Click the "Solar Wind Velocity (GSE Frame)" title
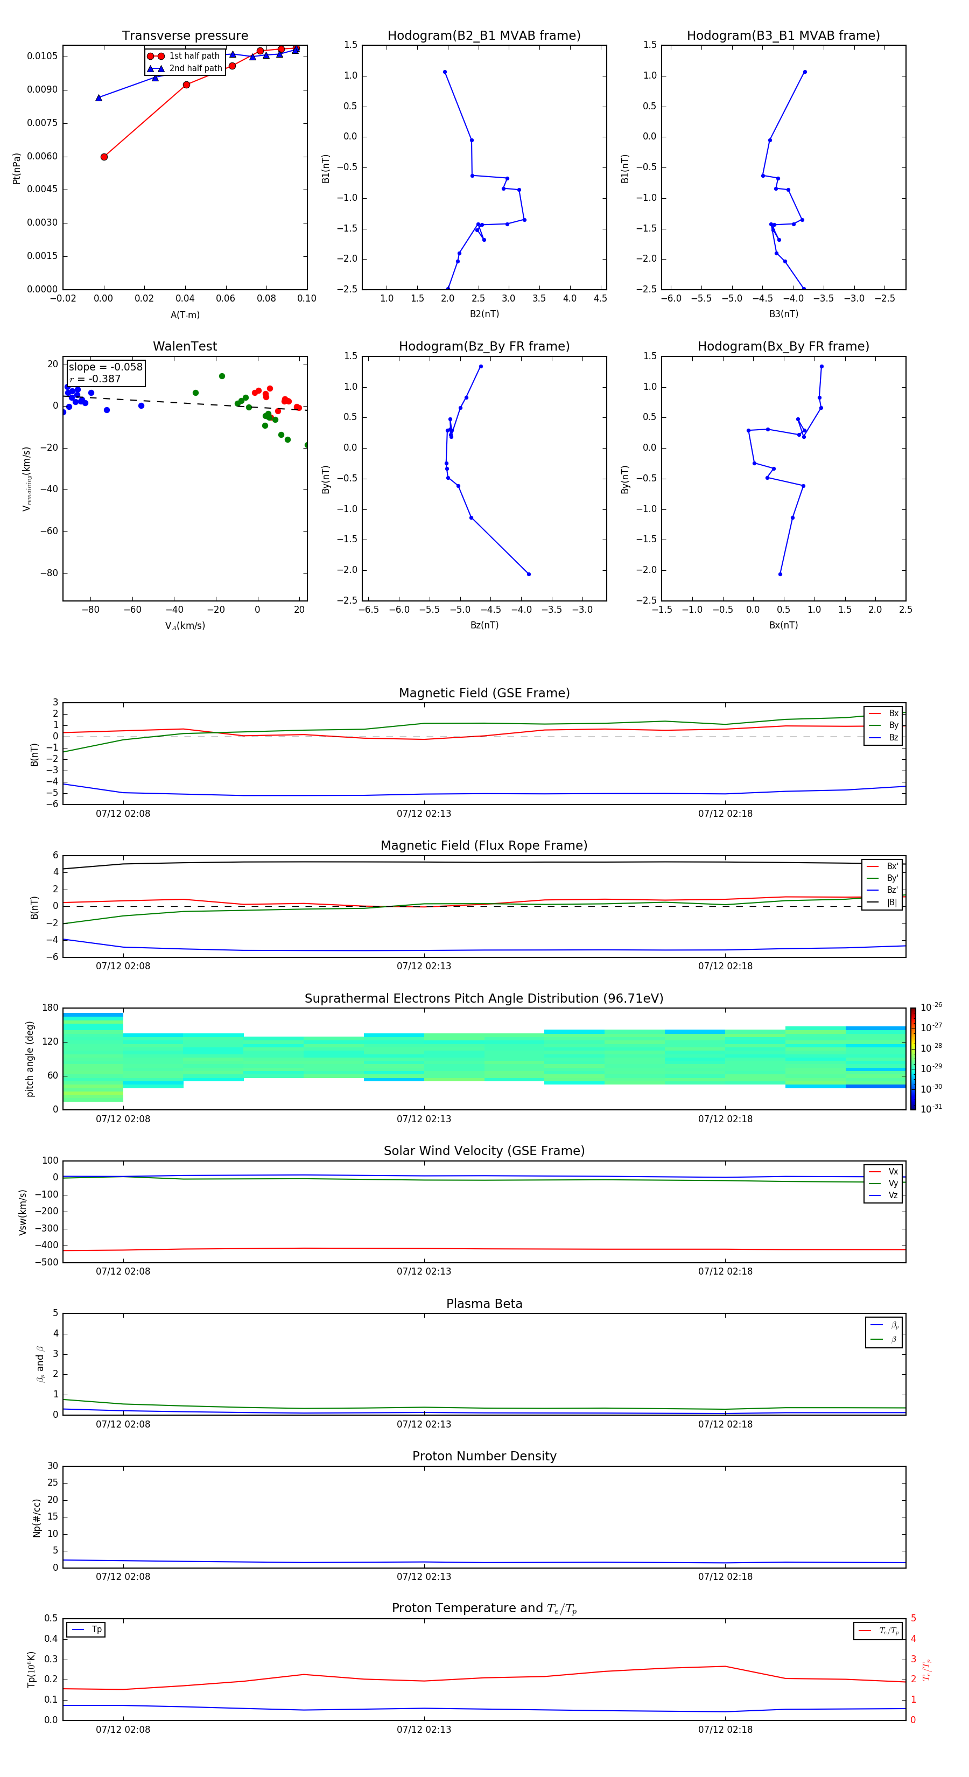Screen dimensions: 969x1777 point(484,1151)
